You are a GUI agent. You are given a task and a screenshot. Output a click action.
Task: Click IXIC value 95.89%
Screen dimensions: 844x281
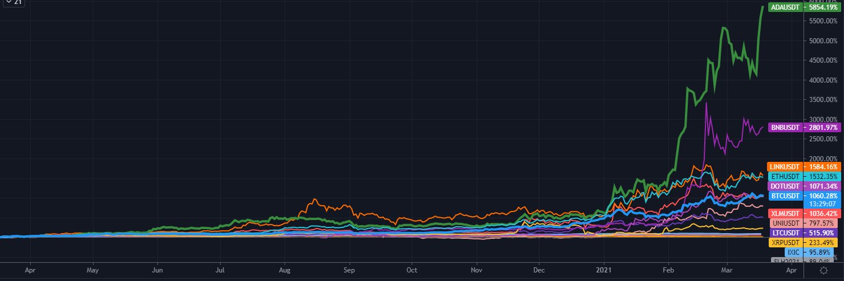[x=818, y=253]
